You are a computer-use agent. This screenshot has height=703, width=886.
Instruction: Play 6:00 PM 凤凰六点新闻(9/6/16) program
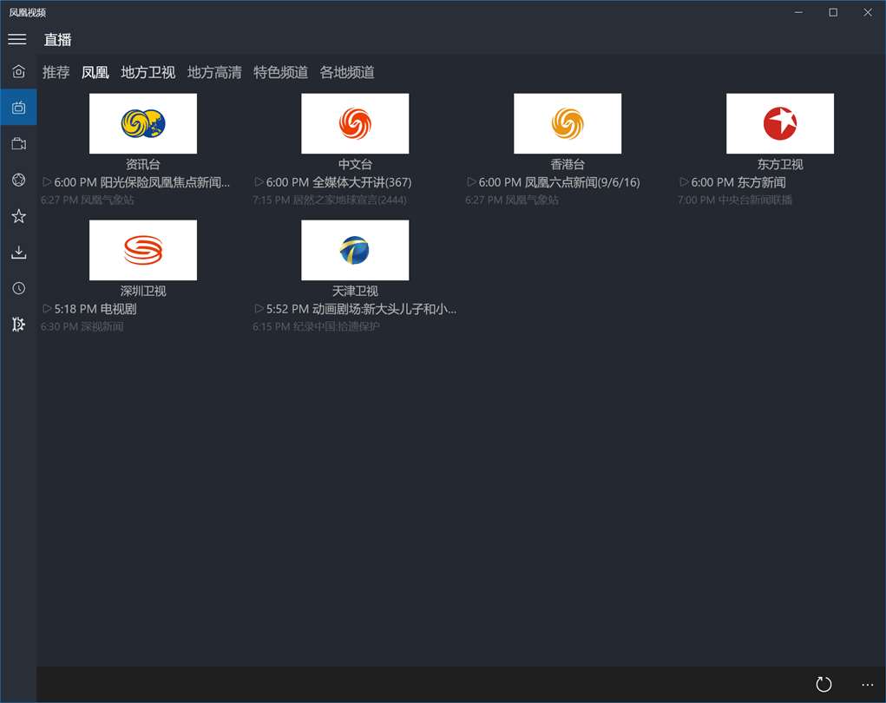[553, 182]
